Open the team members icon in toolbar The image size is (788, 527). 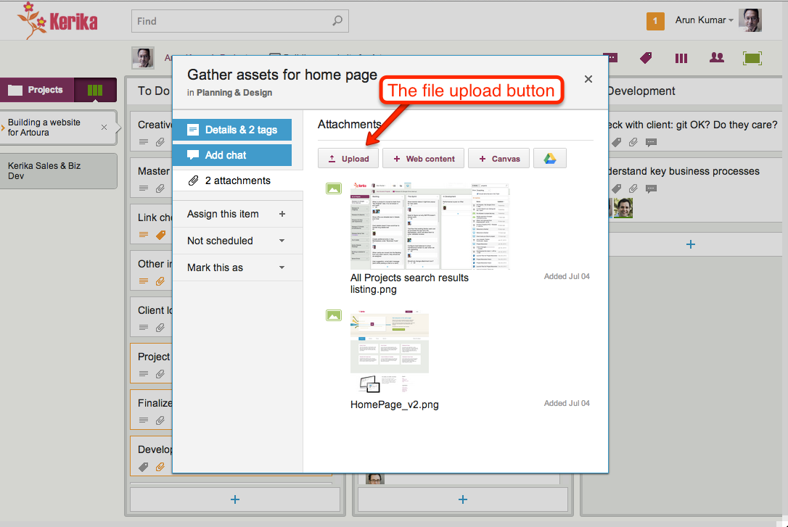[717, 58]
